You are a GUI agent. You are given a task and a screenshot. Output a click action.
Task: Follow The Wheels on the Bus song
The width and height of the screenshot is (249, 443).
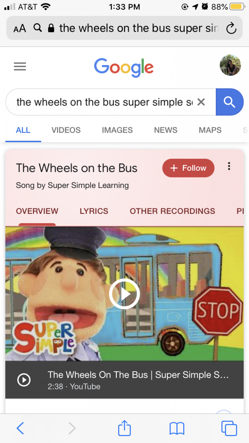pyautogui.click(x=188, y=168)
